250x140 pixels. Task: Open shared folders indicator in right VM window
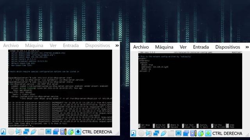pos(171,133)
